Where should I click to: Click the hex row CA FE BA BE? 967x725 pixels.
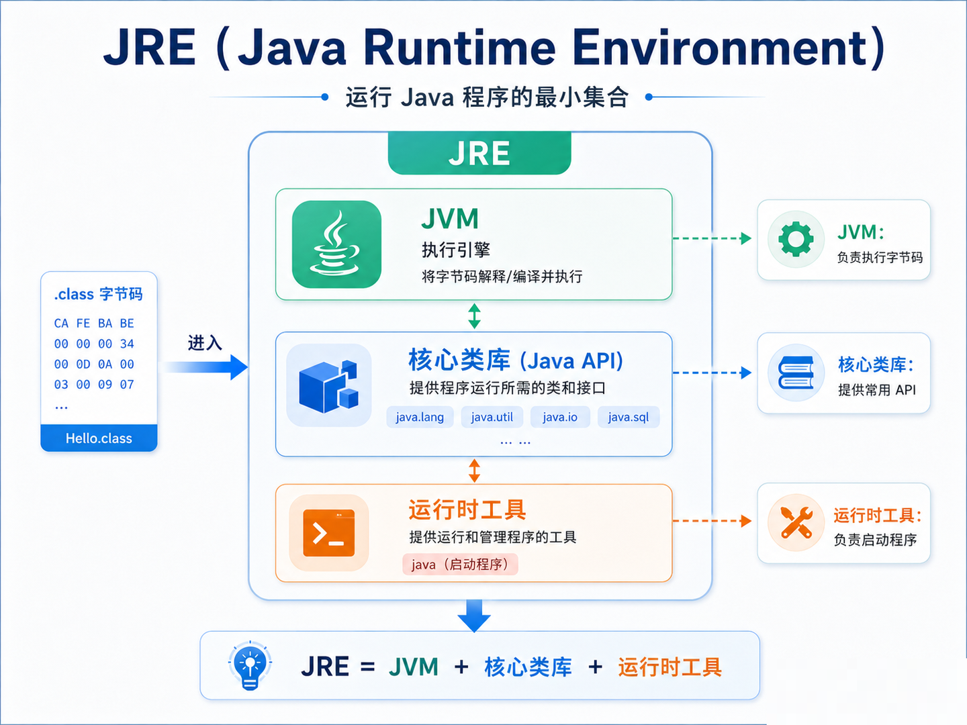[94, 324]
